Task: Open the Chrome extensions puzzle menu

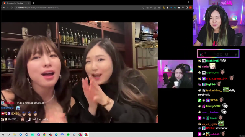Action: (179, 8)
